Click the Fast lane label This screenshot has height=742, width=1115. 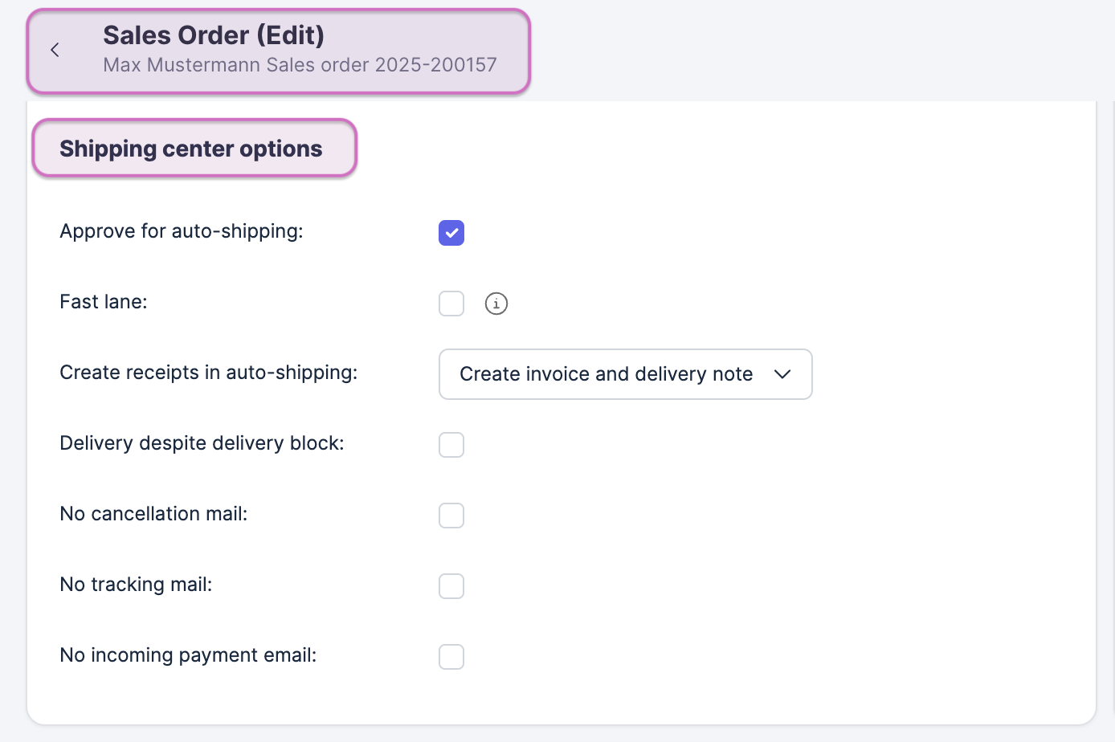tap(104, 302)
